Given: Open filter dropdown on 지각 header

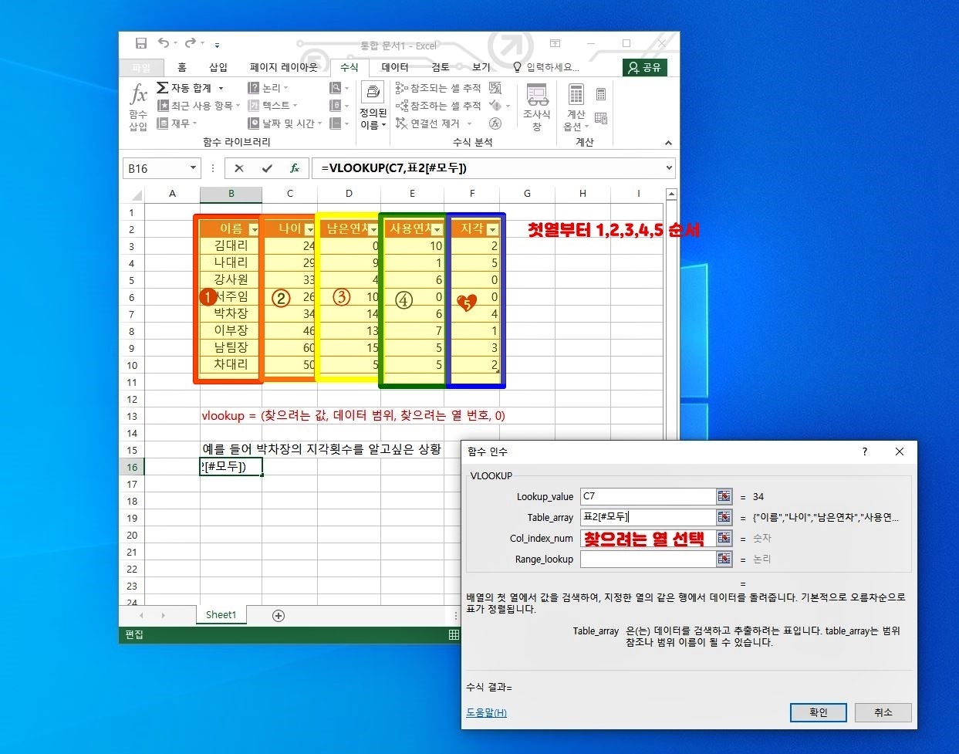Looking at the screenshot, I should click(493, 229).
